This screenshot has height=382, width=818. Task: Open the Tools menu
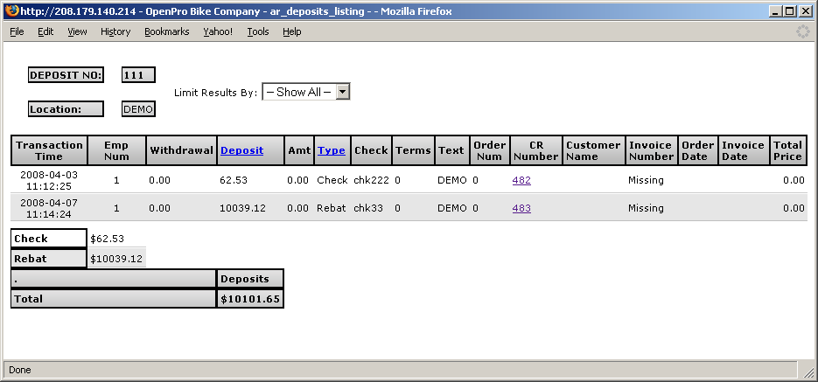(x=258, y=31)
